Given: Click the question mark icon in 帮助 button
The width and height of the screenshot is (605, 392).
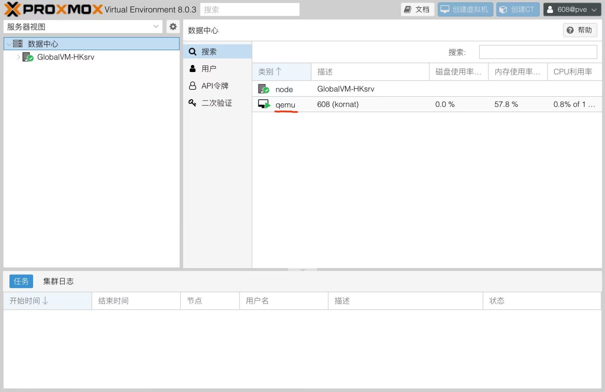Looking at the screenshot, I should (x=570, y=30).
